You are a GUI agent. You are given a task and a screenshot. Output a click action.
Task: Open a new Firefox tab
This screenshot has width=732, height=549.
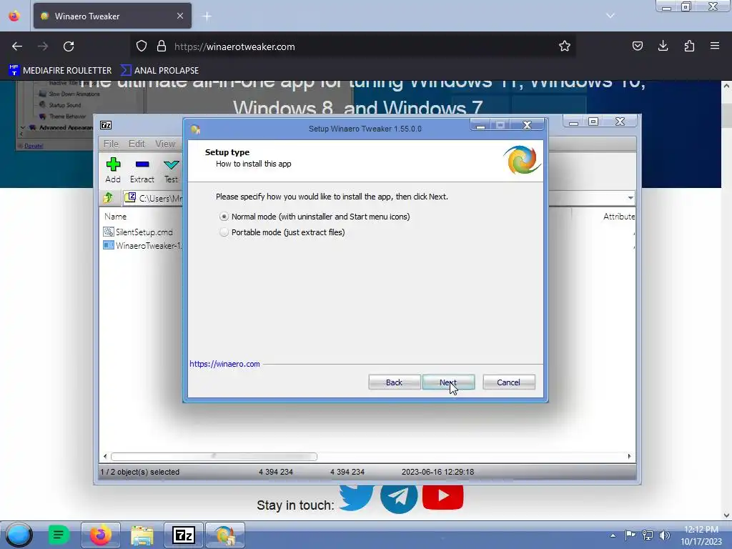[x=207, y=16]
